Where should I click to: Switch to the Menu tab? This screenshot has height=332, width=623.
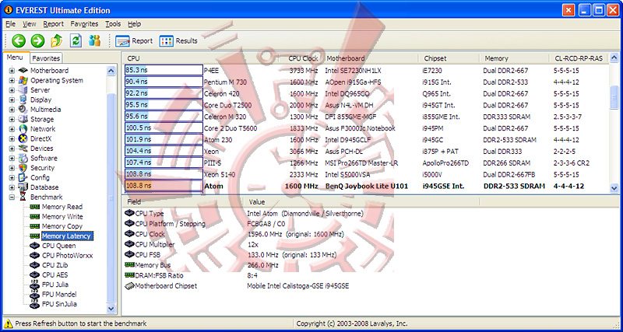15,58
